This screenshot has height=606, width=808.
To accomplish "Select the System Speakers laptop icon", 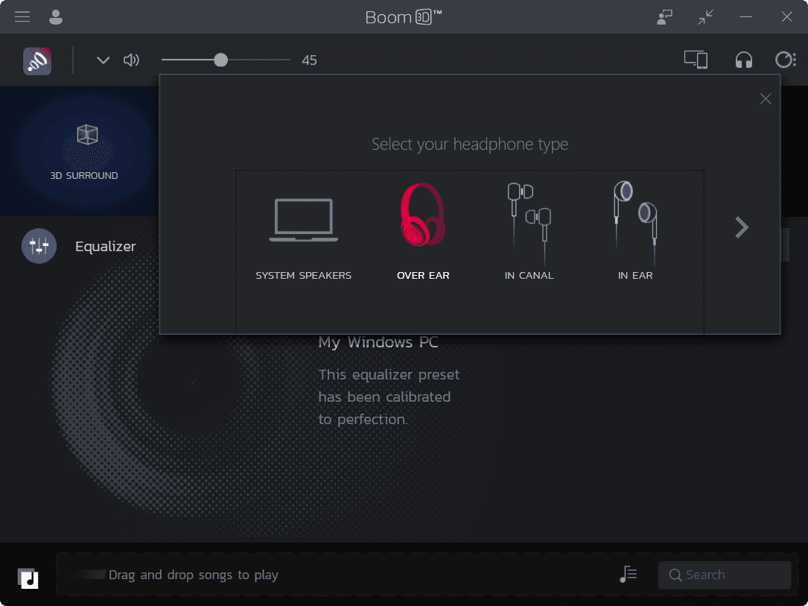I will pos(304,220).
